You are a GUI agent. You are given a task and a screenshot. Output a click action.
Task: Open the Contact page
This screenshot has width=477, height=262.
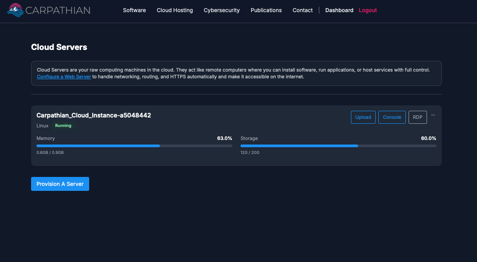click(302, 10)
